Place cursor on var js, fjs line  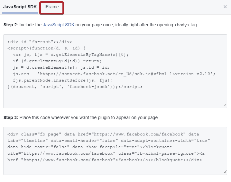coord(71,55)
